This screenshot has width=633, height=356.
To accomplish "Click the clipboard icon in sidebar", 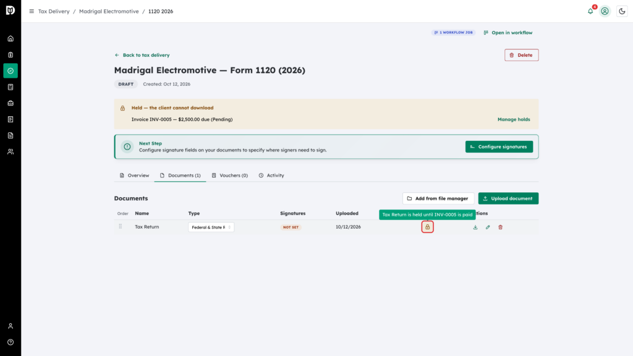I will 11,55.
